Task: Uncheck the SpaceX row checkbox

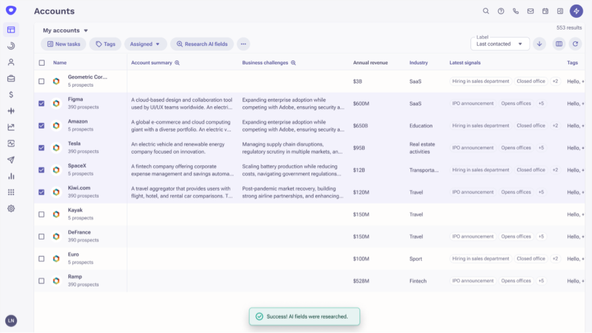Action: coord(41,170)
